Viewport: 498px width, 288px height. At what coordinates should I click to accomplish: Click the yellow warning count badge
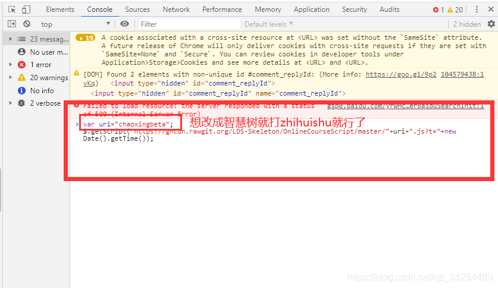(x=455, y=10)
